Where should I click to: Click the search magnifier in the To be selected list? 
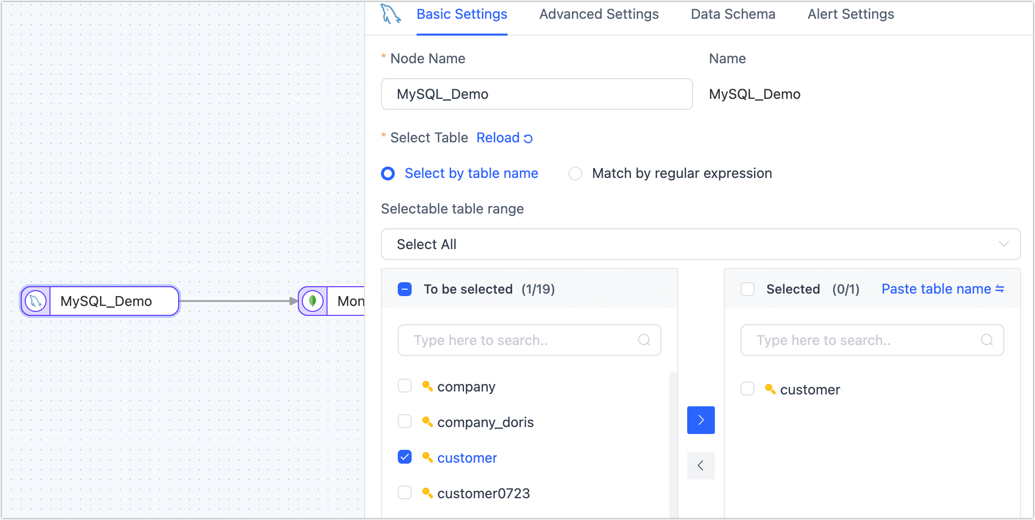[x=644, y=340]
